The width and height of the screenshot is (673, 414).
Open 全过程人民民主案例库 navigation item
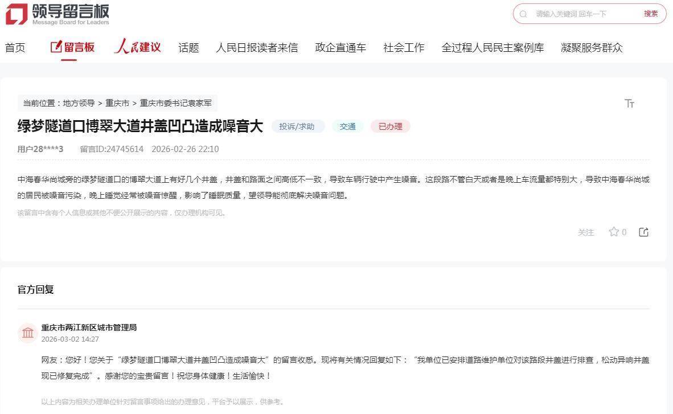point(493,48)
